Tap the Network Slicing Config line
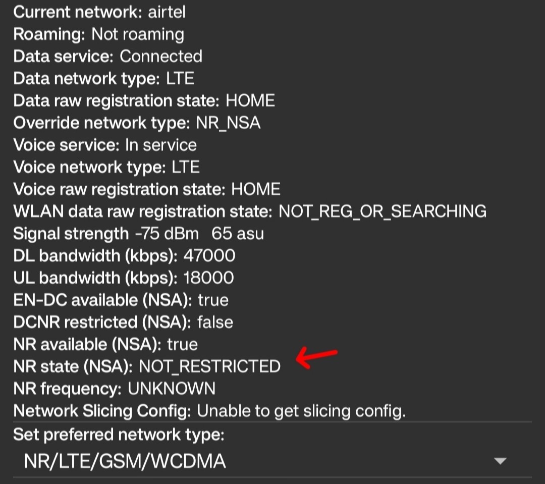Viewport: 545px width, 484px height. pos(209,411)
